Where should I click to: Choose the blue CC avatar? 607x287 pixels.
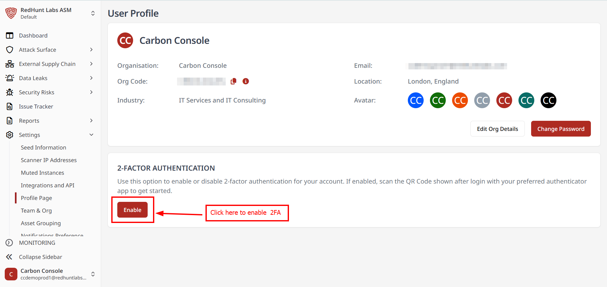click(416, 100)
